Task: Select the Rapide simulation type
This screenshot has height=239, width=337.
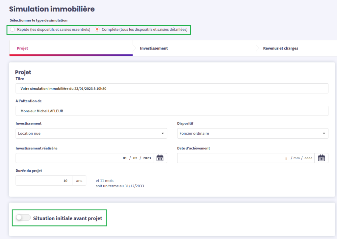Action: (x=13, y=30)
